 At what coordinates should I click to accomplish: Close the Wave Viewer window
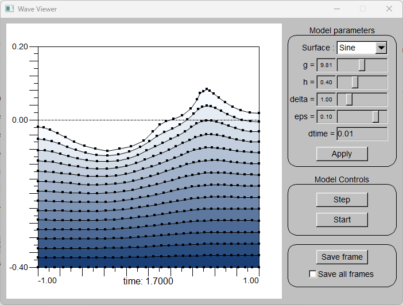[x=389, y=9]
